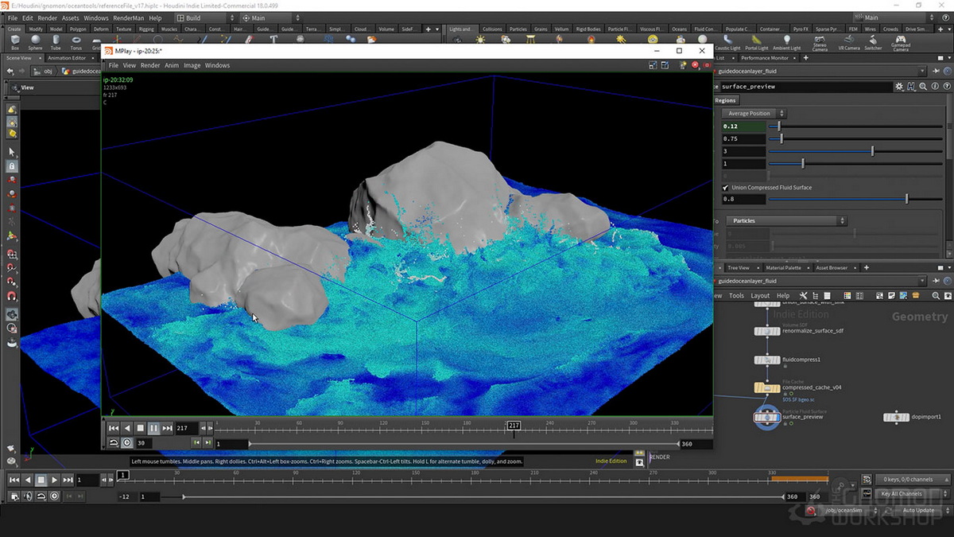The width and height of the screenshot is (954, 537).
Task: Click the Layout menu in network editor
Action: click(x=760, y=296)
